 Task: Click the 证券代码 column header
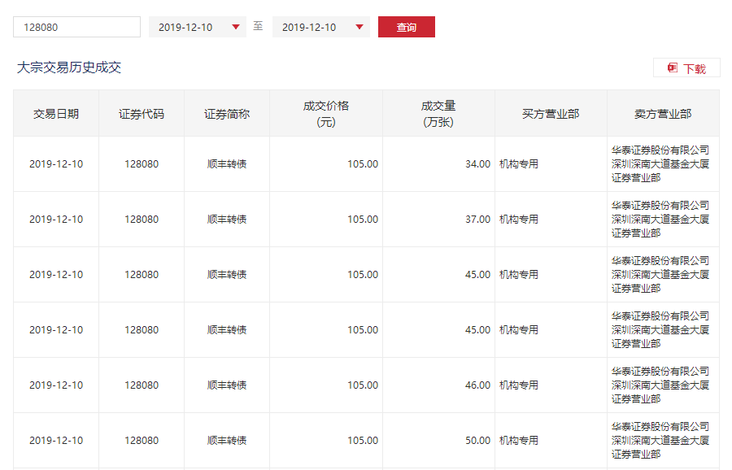(142, 114)
